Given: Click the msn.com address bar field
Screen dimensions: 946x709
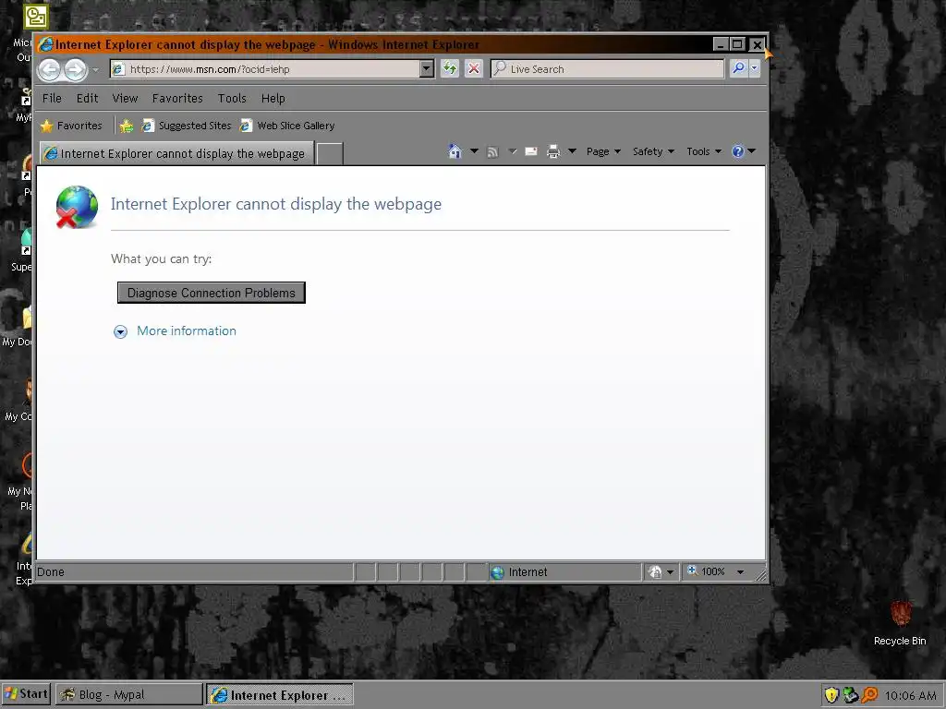Looking at the screenshot, I should 265,68.
